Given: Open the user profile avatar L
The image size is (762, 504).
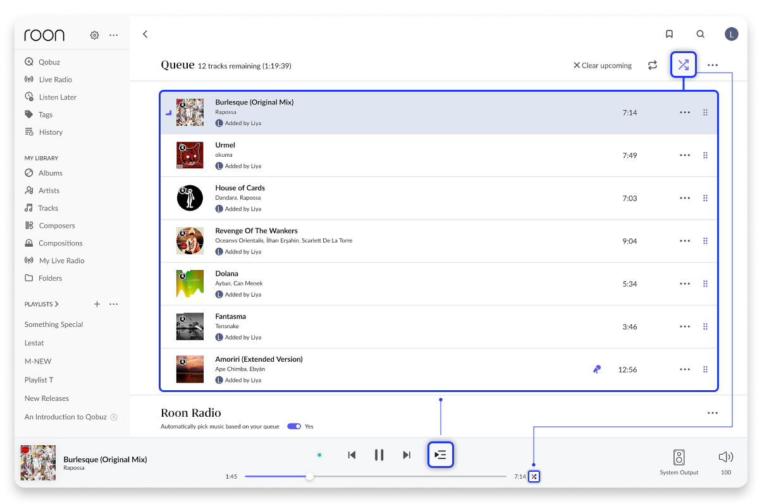Looking at the screenshot, I should (x=732, y=34).
